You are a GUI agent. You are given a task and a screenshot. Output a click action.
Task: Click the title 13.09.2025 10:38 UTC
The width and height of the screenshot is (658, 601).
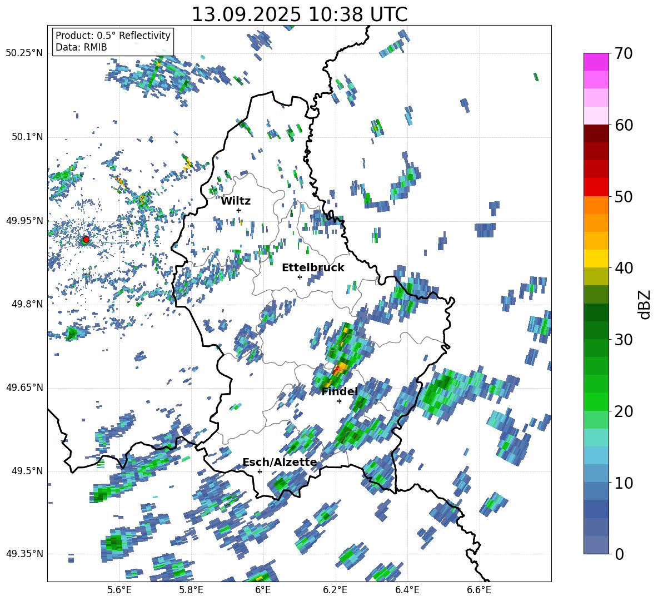pos(300,14)
